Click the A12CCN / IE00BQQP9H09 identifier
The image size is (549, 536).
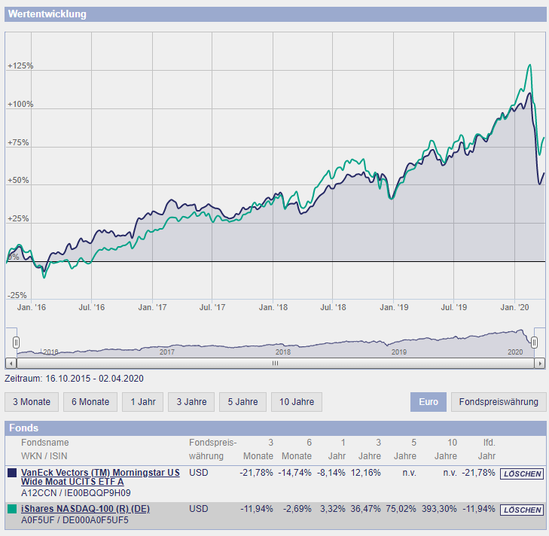click(x=75, y=493)
